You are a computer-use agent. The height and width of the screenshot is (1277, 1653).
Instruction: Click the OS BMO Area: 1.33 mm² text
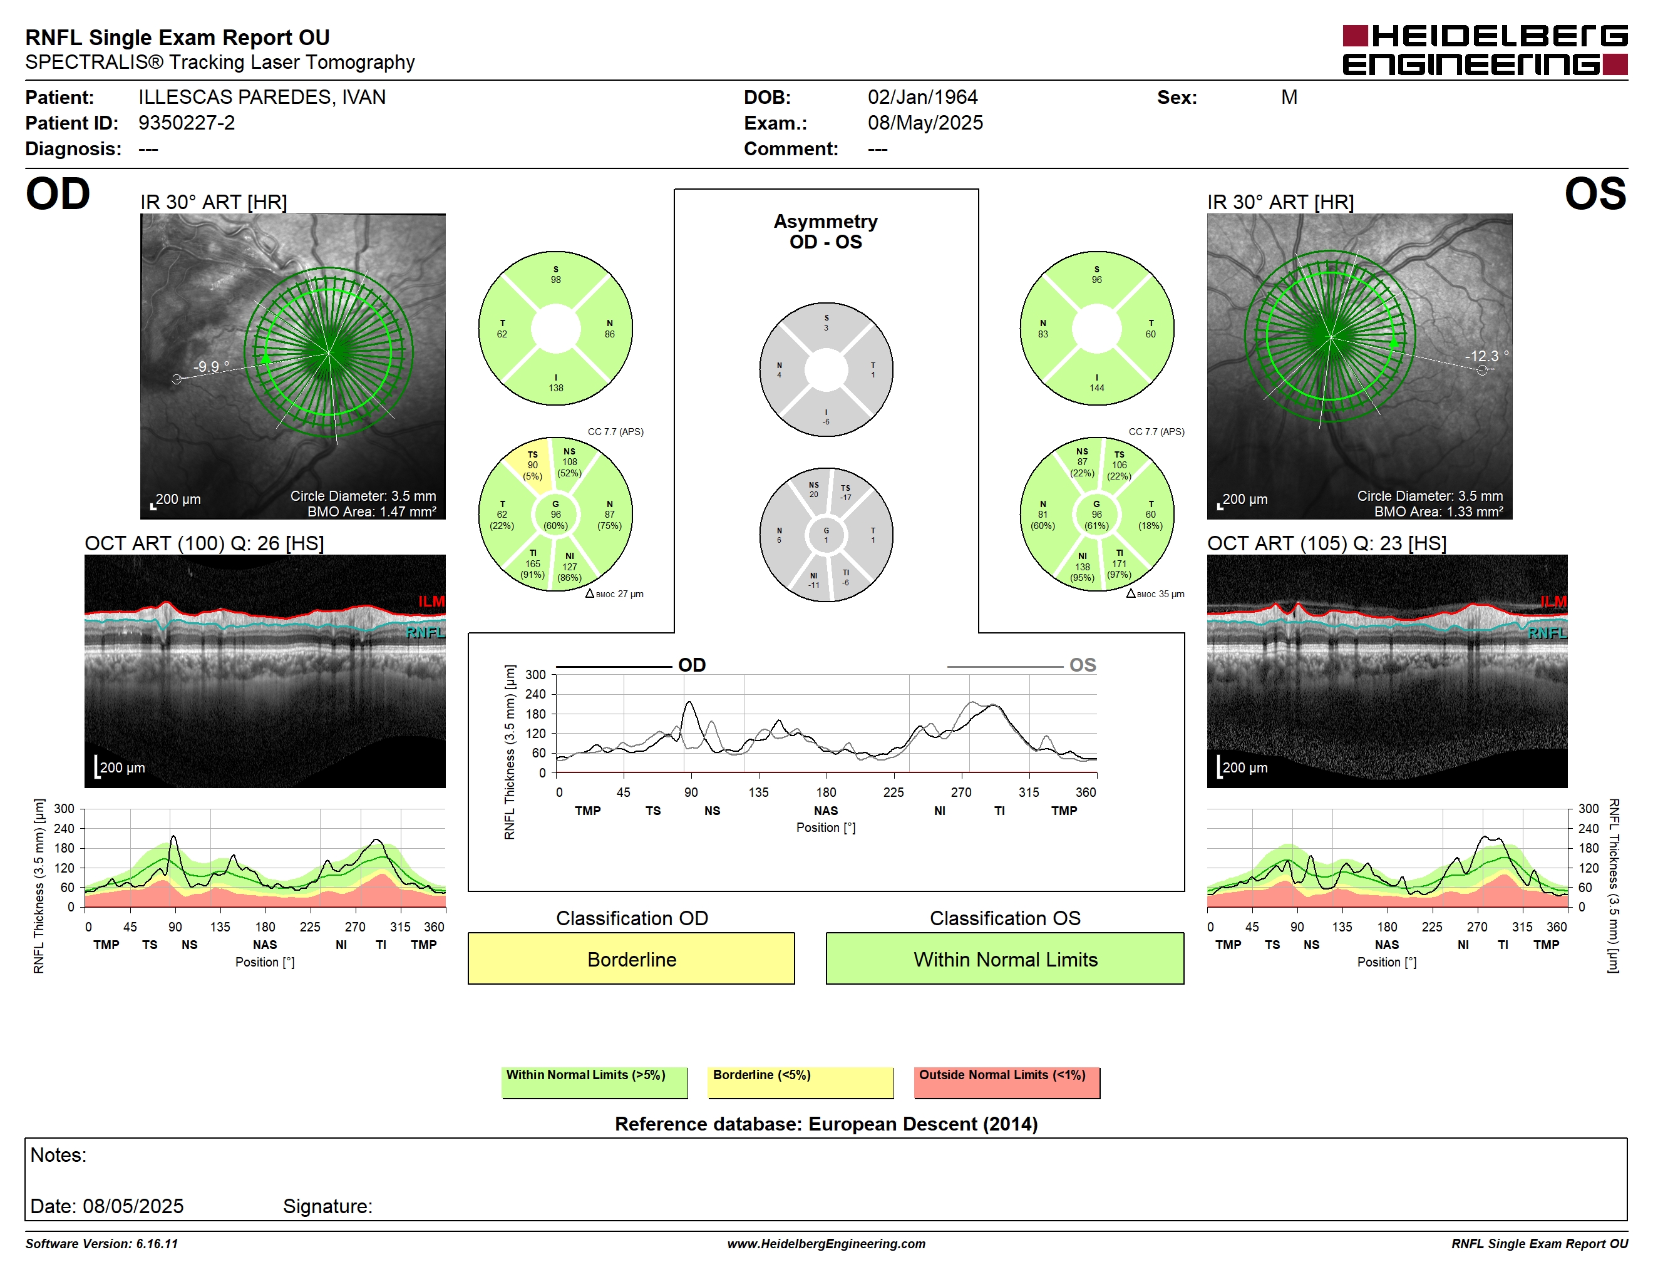(x=1439, y=511)
